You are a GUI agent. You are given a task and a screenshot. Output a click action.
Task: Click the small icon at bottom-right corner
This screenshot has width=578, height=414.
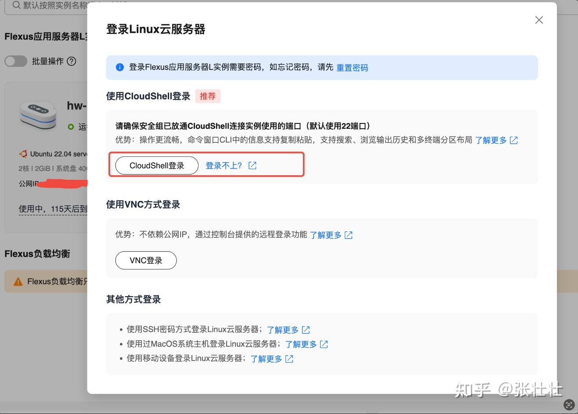point(569,405)
